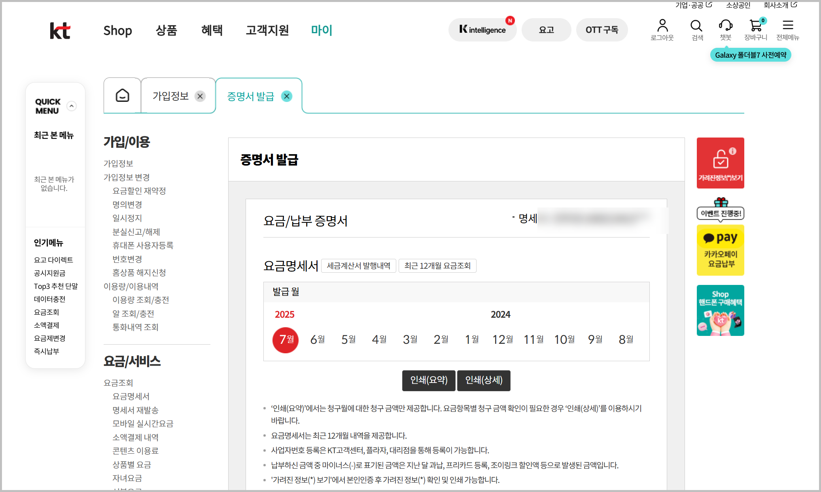Go to home tab icon

pyautogui.click(x=122, y=96)
